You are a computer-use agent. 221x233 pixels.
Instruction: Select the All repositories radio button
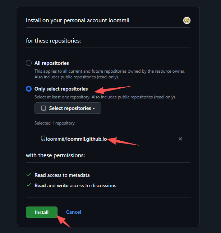tap(29, 63)
